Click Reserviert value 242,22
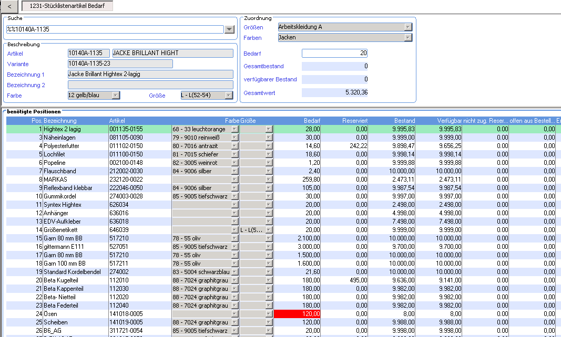This screenshot has height=337, width=561. tap(359, 146)
